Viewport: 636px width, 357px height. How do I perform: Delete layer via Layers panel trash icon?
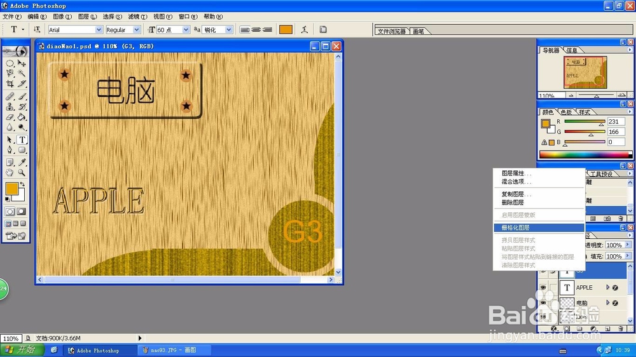[x=621, y=328]
